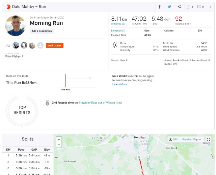Zoom in on the map

pos(59,139)
